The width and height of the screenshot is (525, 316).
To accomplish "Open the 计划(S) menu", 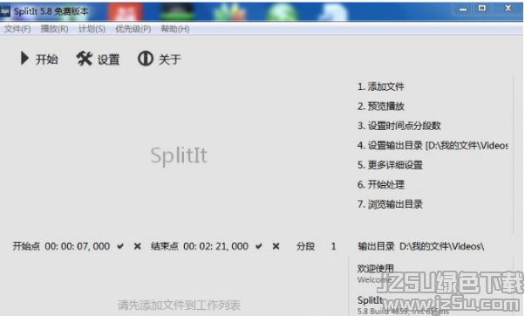I will (x=92, y=29).
